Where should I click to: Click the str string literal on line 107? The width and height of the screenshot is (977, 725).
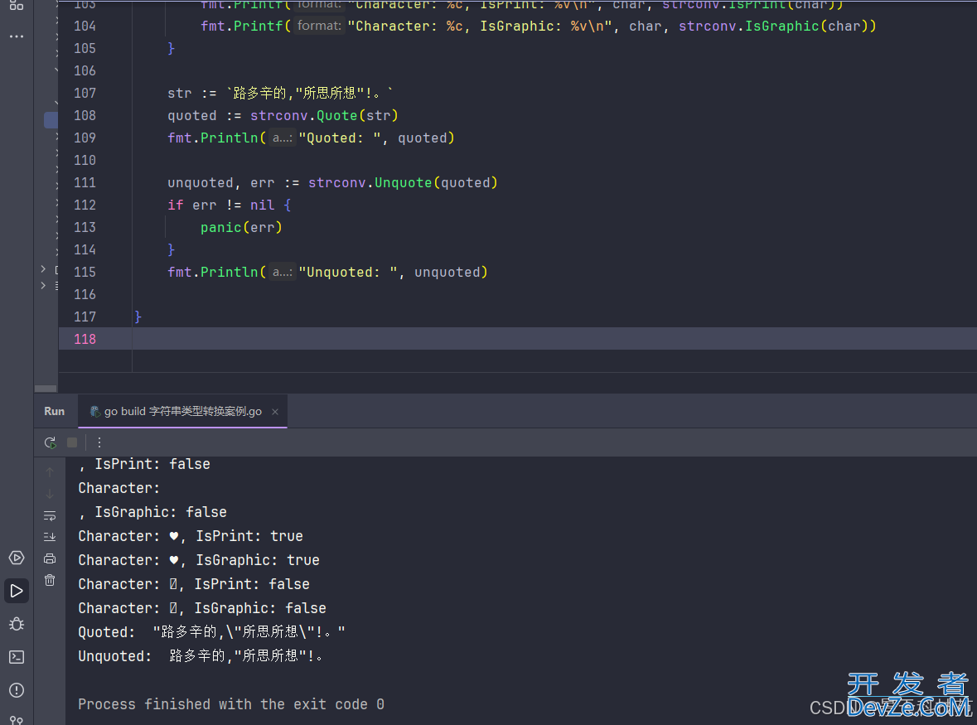coord(310,93)
